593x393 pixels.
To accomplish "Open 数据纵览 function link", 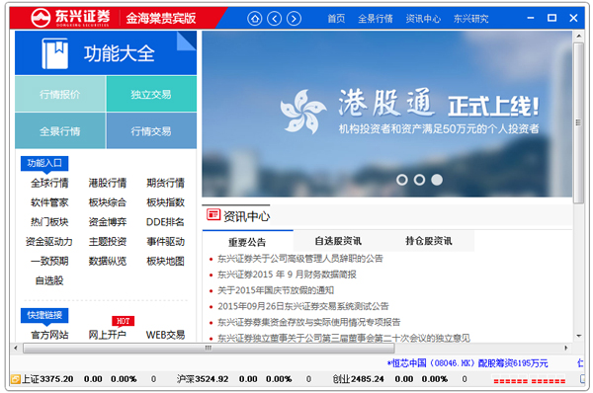I will point(108,261).
